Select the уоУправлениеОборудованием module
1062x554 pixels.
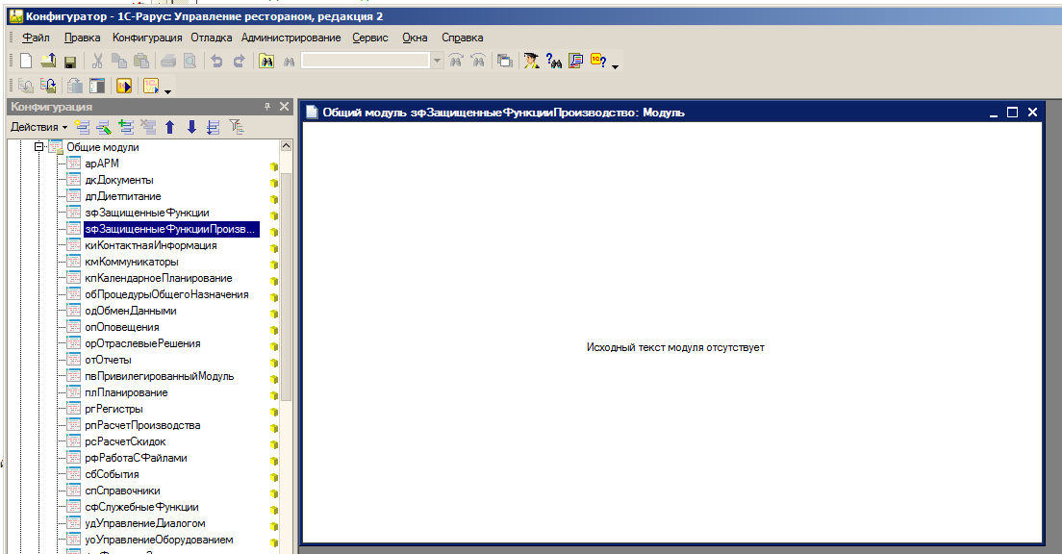(159, 540)
